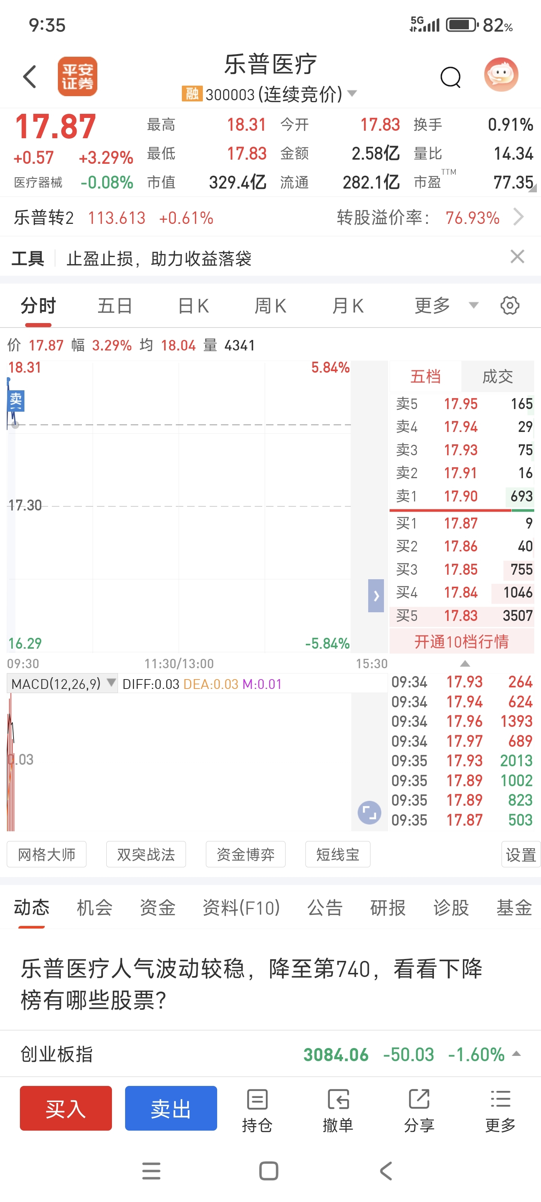Viewport: 541px width, 1202px height.
Task: Select the 买1 17.87 order row
Action: pos(462,523)
